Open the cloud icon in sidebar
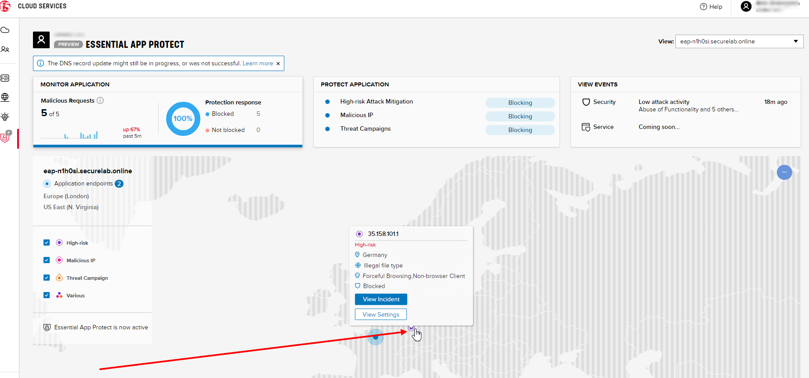Viewport: 809px width, 378px height. tap(5, 30)
